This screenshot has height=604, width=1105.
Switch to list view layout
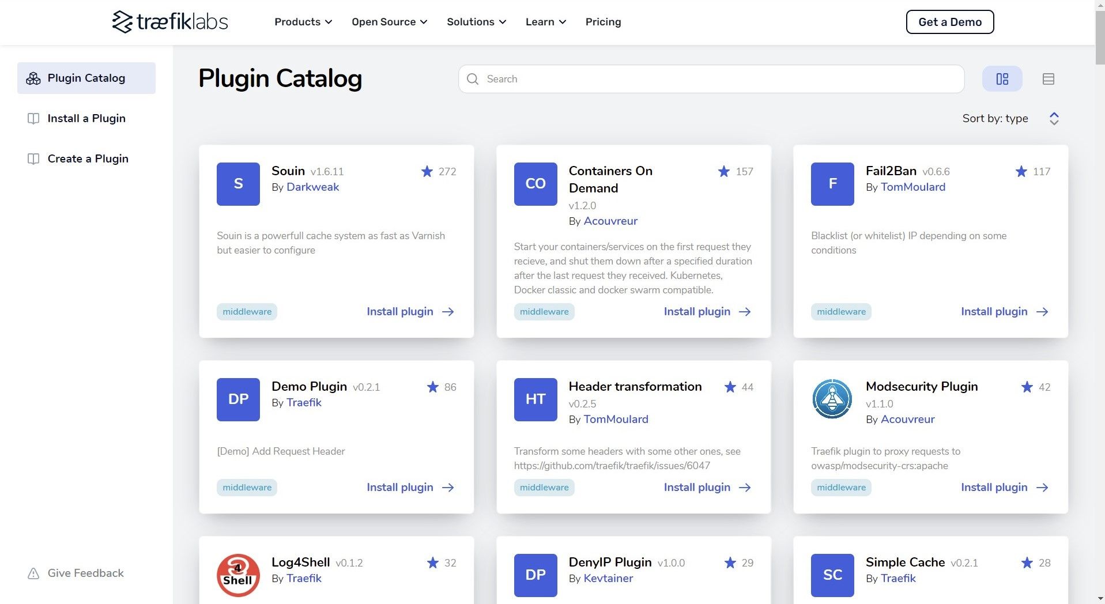1048,79
